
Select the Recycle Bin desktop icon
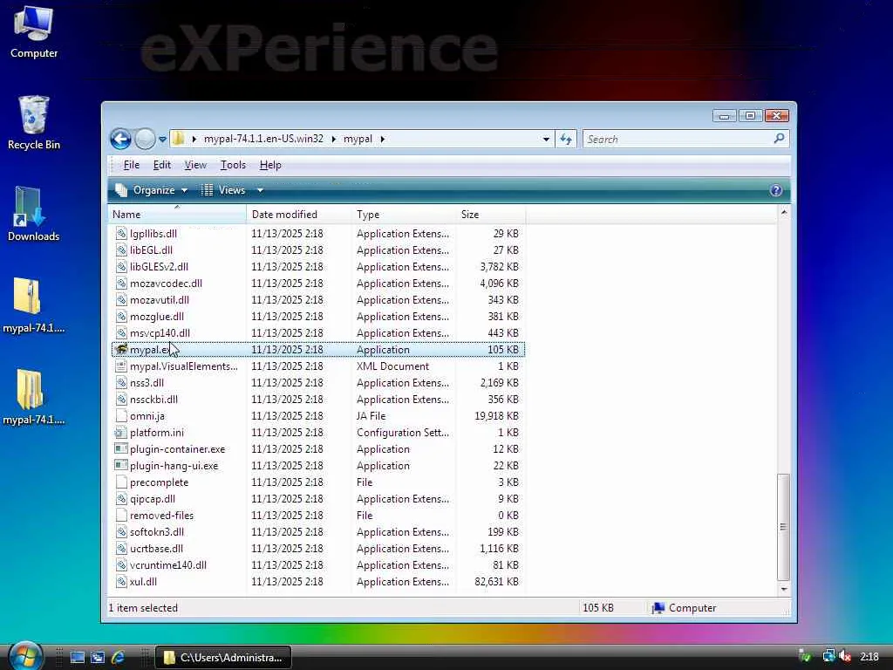tap(34, 122)
